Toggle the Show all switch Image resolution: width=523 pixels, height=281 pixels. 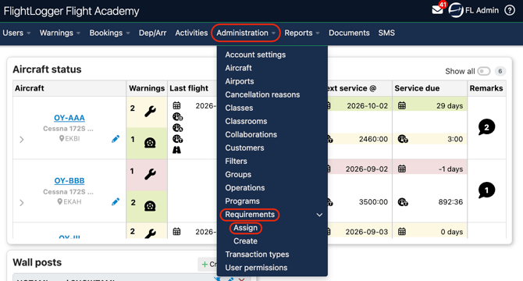[x=484, y=71]
